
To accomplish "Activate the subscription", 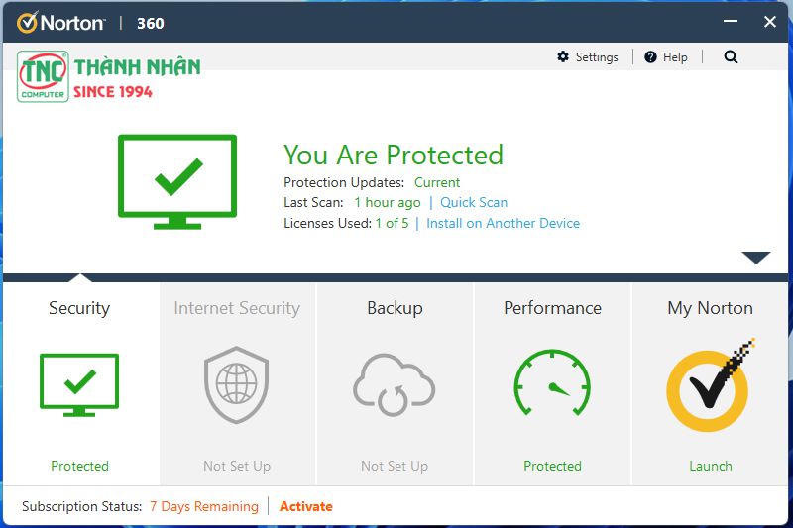I will click(x=306, y=506).
